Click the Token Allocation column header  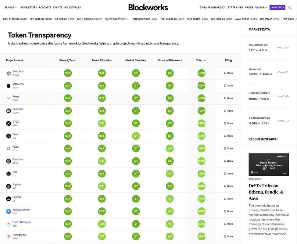click(102, 60)
